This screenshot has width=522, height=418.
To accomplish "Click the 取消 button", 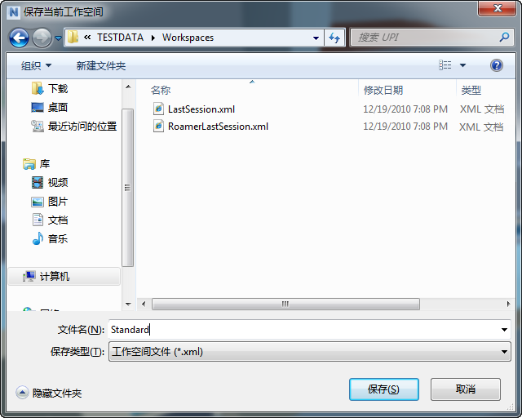I will tap(466, 389).
